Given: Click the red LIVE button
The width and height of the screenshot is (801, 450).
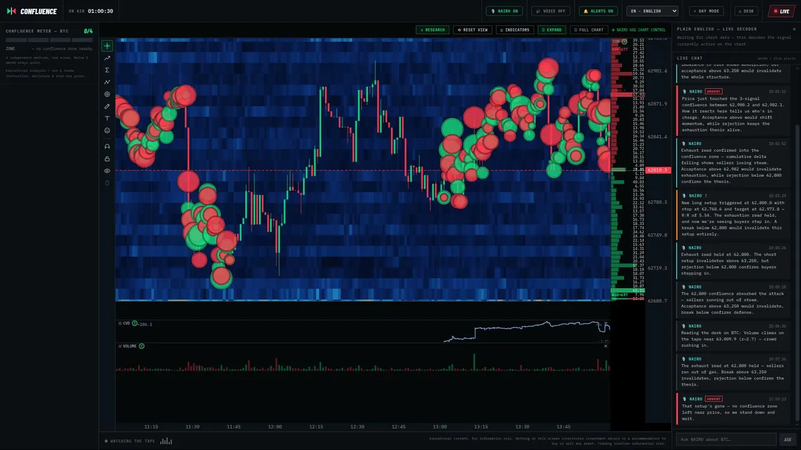Looking at the screenshot, I should tap(782, 11).
